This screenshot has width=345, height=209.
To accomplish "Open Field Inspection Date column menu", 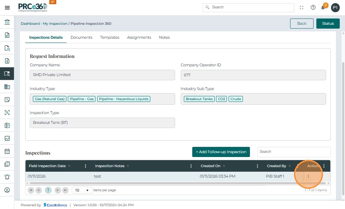I will (86, 166).
